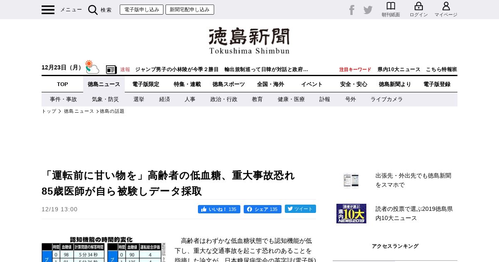Click the ログイン padlock icon
This screenshot has height=262, width=499.
click(419, 6)
